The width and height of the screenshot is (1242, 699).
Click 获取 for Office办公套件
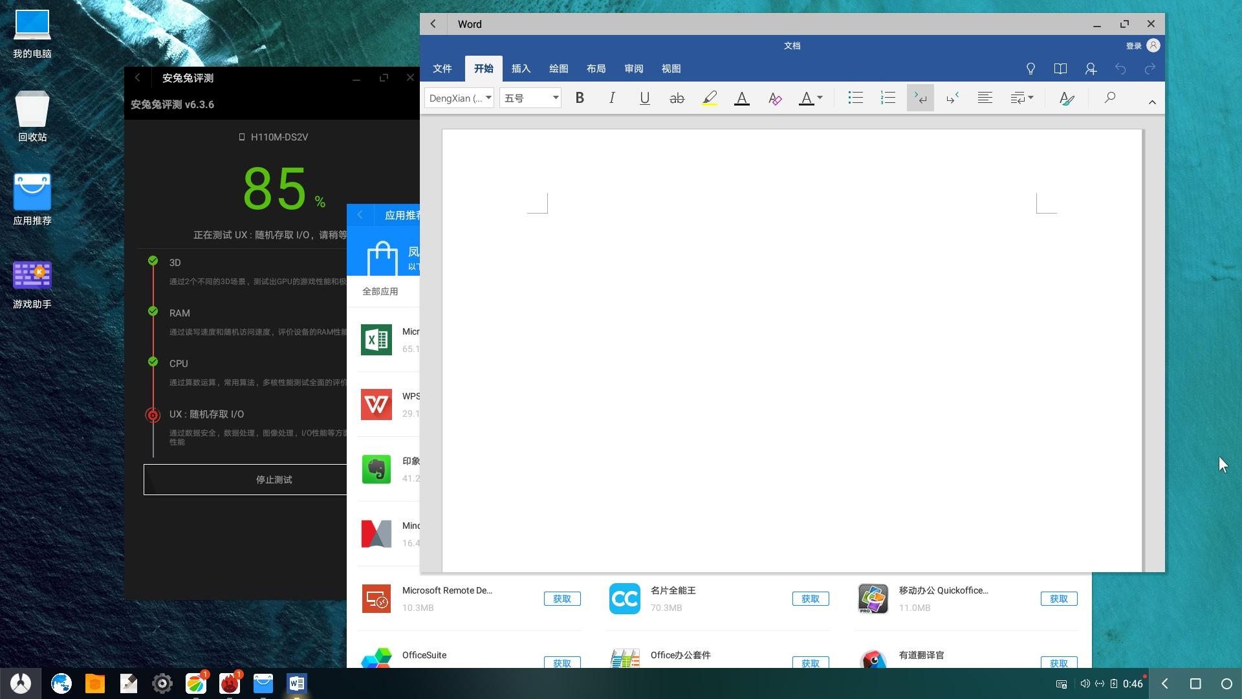pos(811,663)
